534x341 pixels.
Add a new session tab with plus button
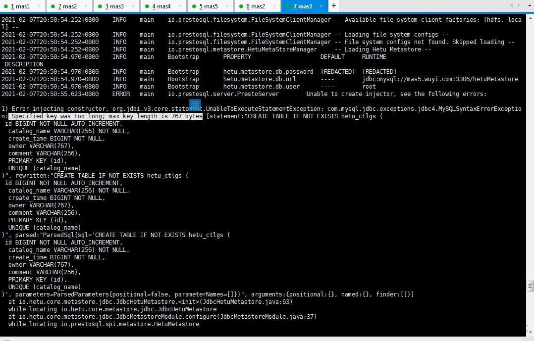click(x=334, y=5)
